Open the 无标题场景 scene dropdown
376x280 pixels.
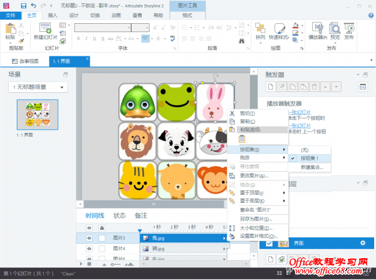(38, 87)
